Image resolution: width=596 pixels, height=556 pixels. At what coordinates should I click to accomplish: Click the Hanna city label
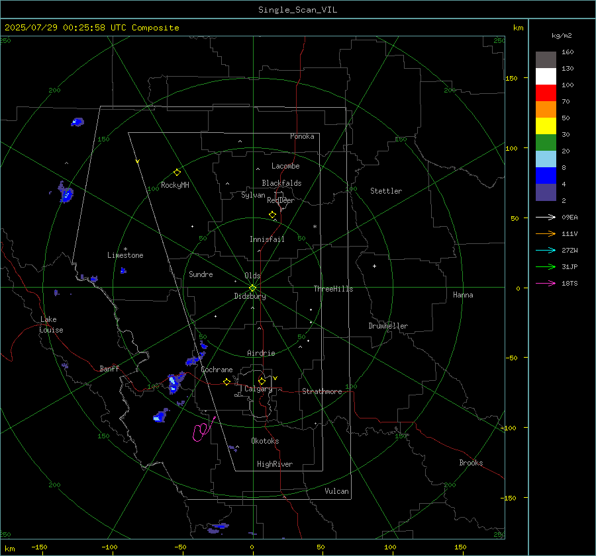coord(463,295)
